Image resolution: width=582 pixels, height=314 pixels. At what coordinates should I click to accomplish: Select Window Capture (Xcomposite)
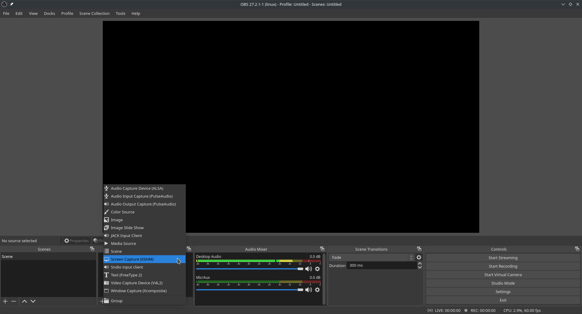[144, 291]
